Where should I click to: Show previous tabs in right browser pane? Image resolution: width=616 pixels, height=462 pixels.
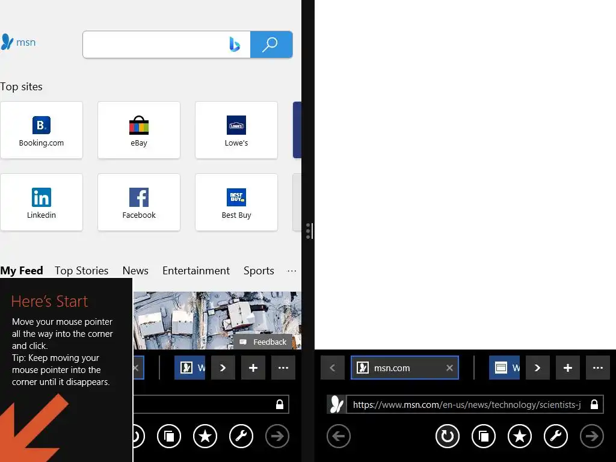[x=332, y=368]
